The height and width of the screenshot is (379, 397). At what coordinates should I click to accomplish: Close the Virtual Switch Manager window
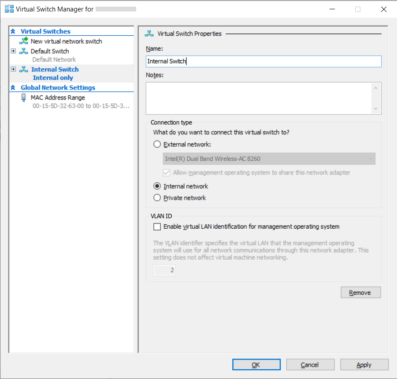pos(384,9)
